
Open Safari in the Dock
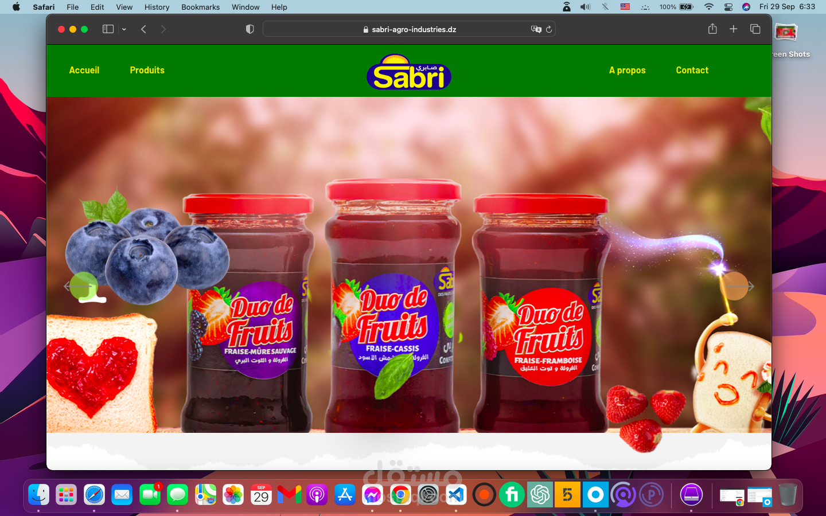tap(94, 494)
